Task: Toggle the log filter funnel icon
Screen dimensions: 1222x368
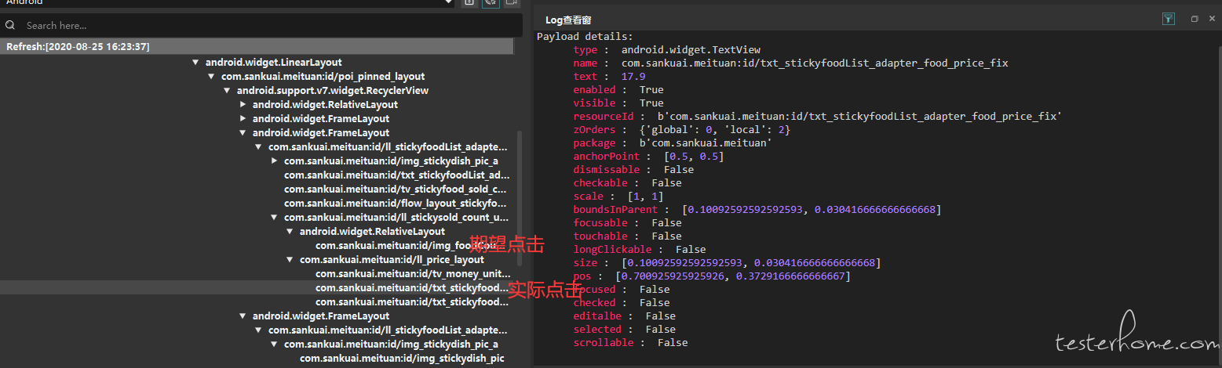Action: click(1168, 19)
